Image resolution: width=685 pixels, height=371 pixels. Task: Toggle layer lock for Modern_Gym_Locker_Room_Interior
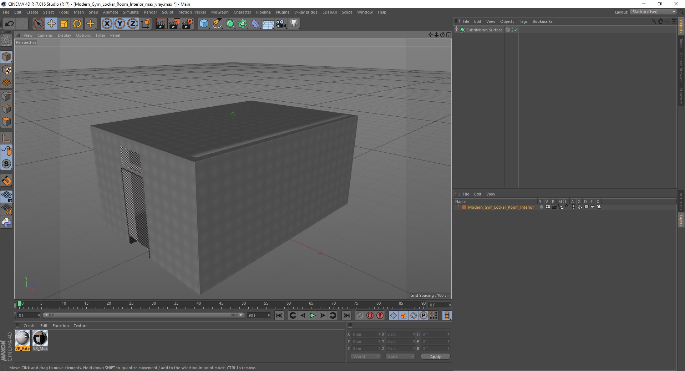pos(567,207)
